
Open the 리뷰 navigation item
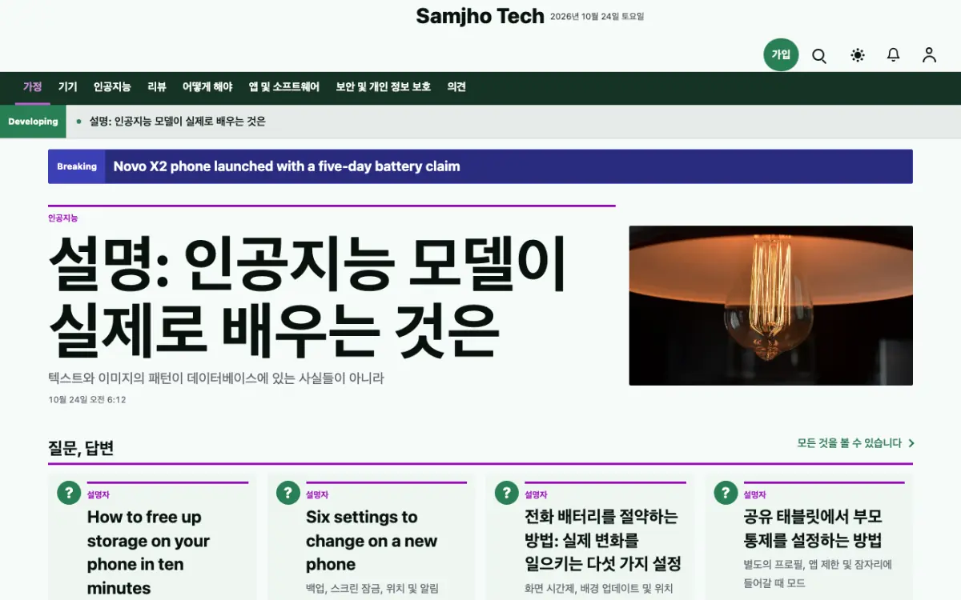pos(157,87)
